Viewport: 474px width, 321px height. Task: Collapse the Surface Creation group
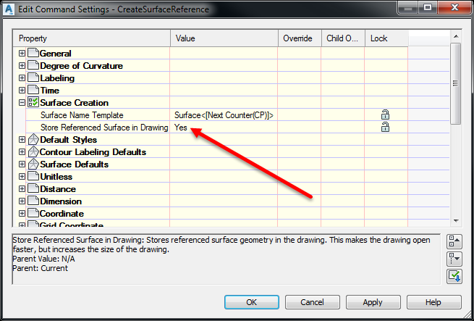[22, 103]
